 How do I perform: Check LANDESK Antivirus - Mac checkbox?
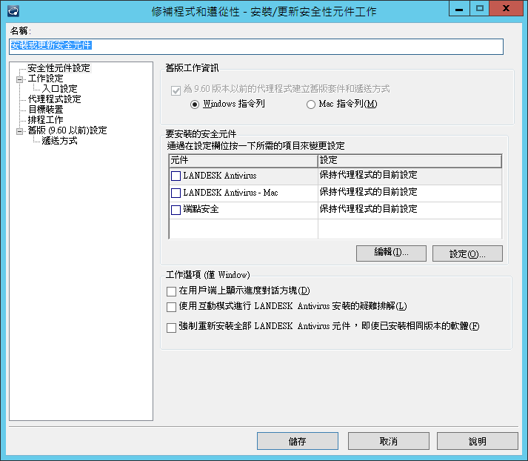pyautogui.click(x=176, y=193)
